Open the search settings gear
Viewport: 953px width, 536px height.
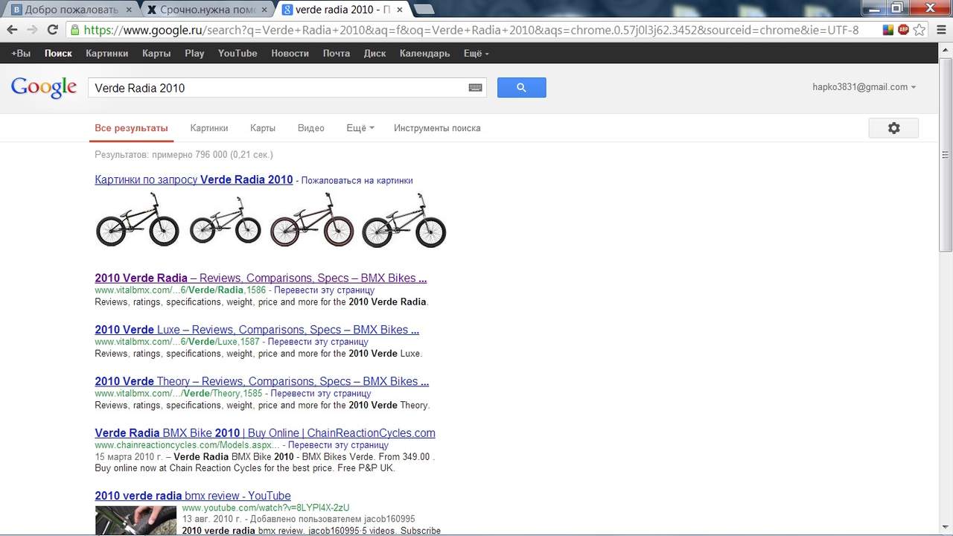pyautogui.click(x=893, y=128)
